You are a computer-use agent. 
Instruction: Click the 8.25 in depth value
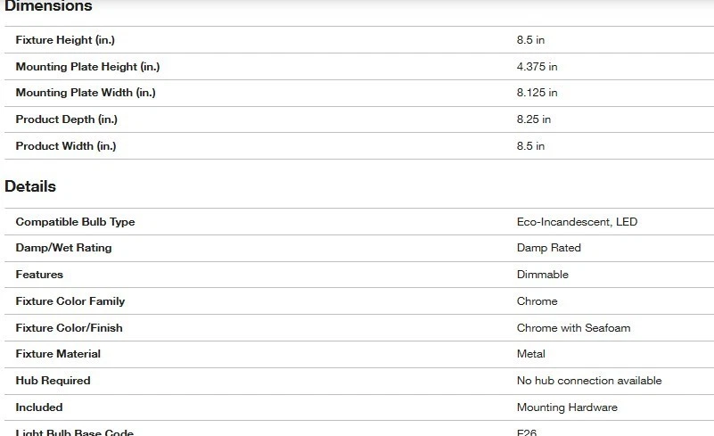(x=534, y=119)
